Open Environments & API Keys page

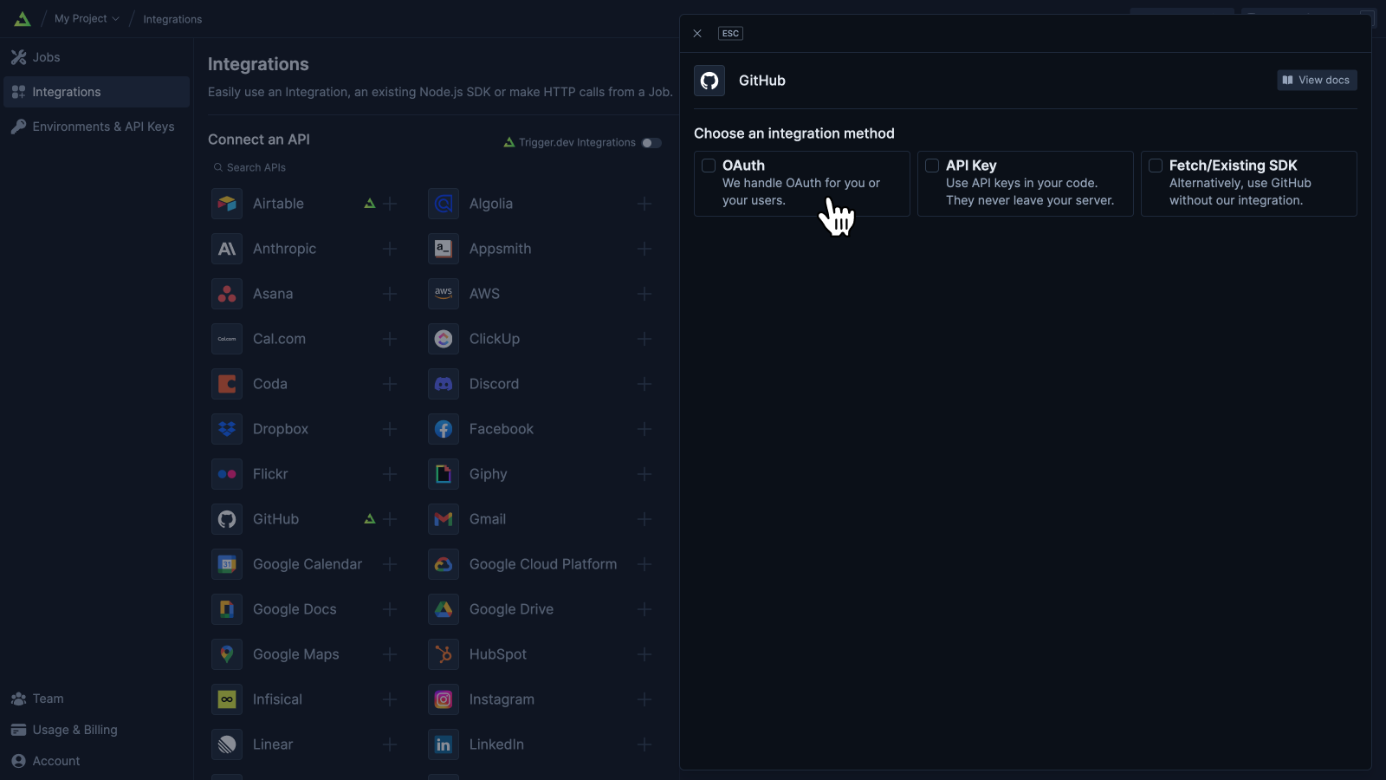[x=96, y=127]
